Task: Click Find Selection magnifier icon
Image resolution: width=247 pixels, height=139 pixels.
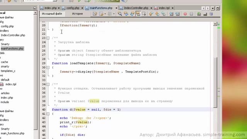Action: [x=120, y=14]
